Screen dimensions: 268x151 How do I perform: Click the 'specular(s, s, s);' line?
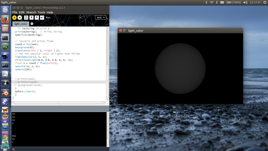[27, 66]
